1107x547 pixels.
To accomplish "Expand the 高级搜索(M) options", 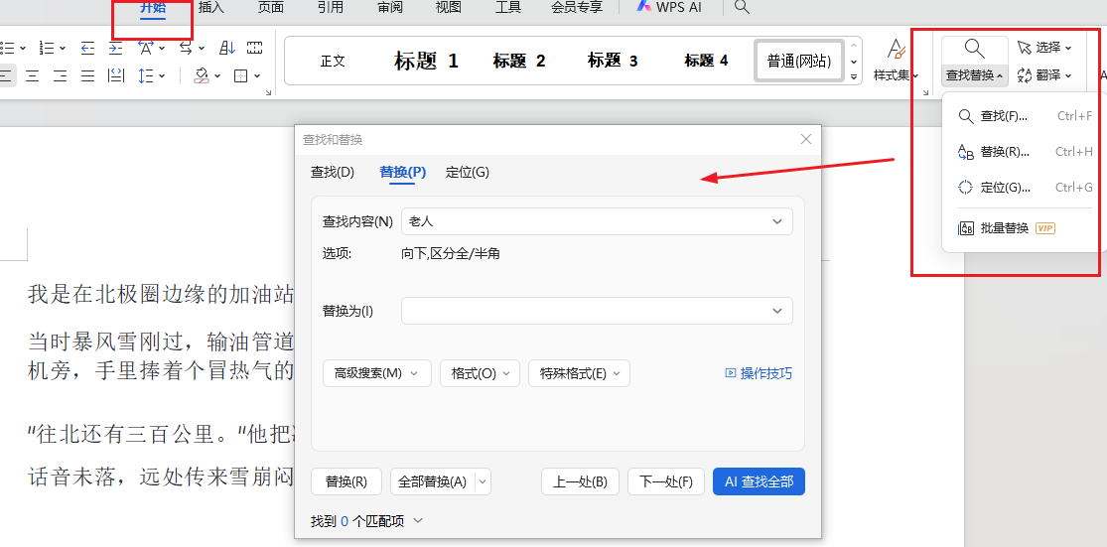I will [x=377, y=373].
